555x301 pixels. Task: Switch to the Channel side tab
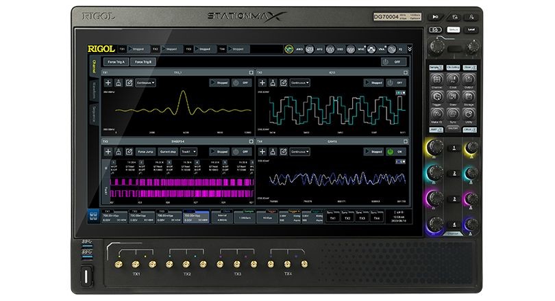94,66
